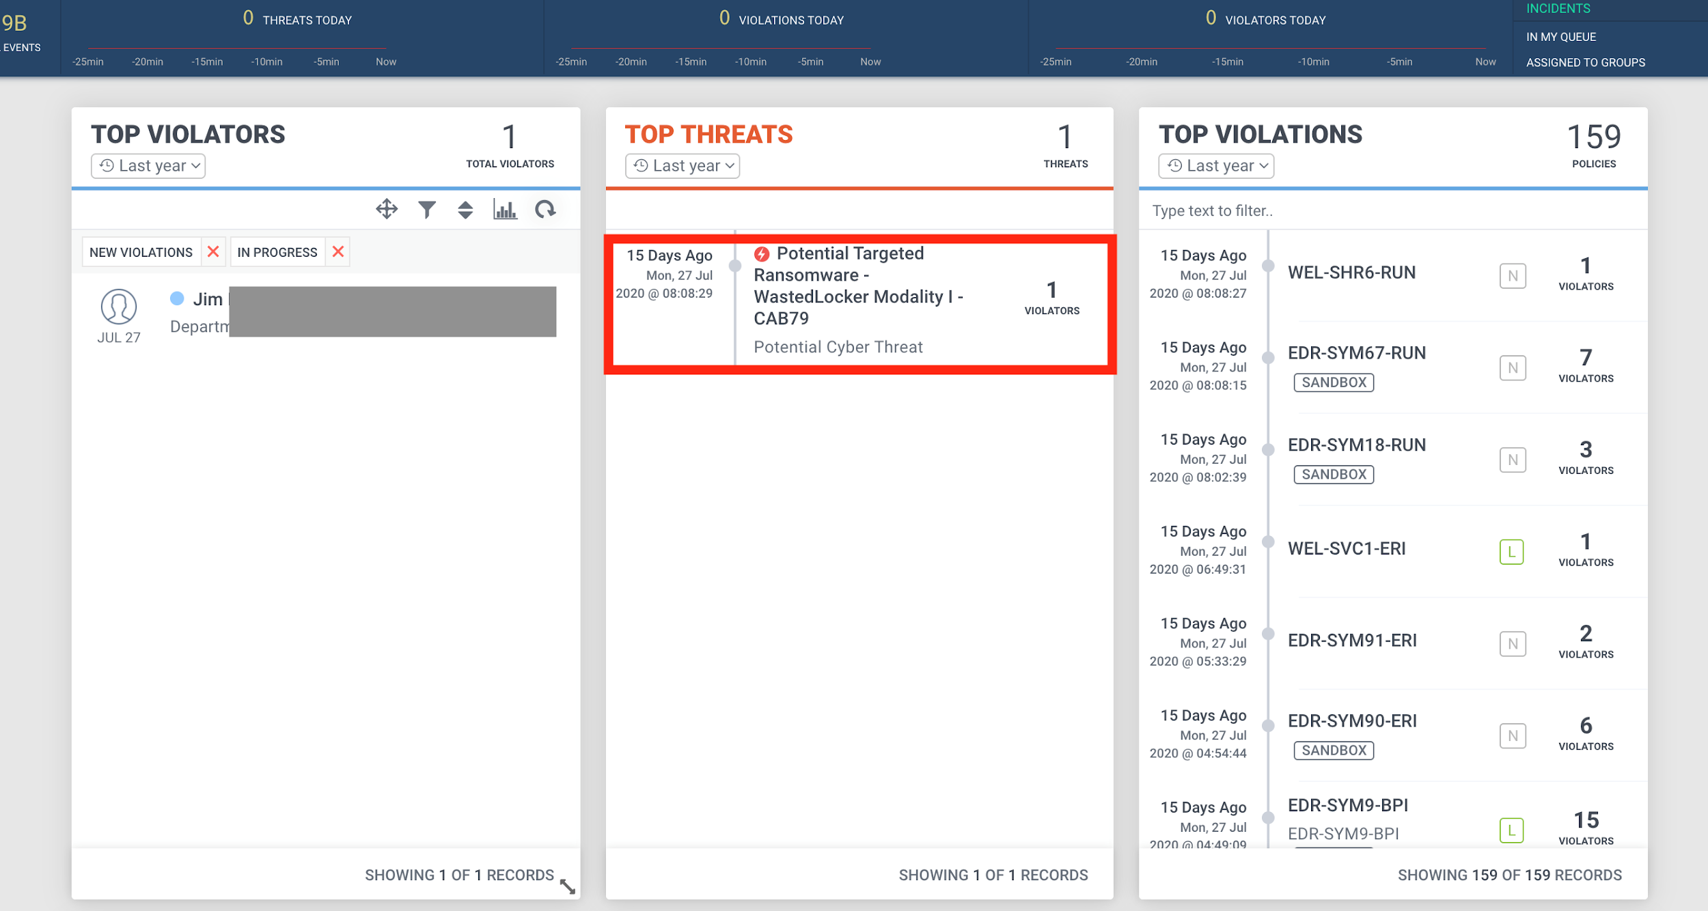The height and width of the screenshot is (911, 1708).
Task: Refresh the Top Violators panel
Action: (x=545, y=209)
